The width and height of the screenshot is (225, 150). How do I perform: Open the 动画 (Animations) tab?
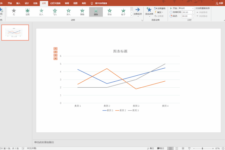tap(44, 3)
